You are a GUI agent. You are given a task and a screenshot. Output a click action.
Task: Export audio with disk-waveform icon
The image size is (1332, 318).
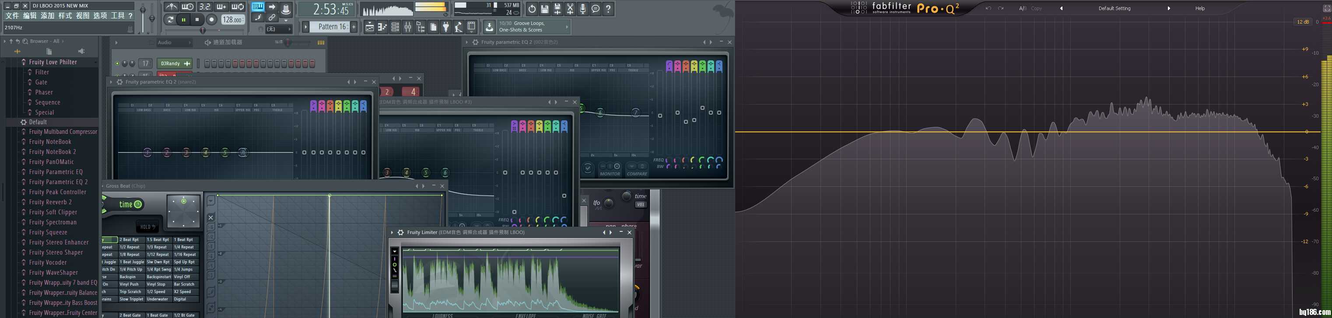(557, 9)
